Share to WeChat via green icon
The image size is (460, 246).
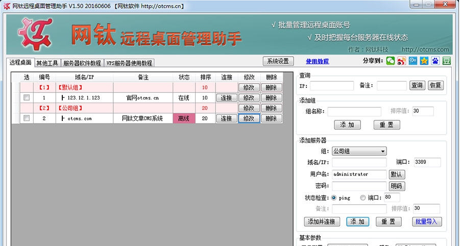coord(390,61)
